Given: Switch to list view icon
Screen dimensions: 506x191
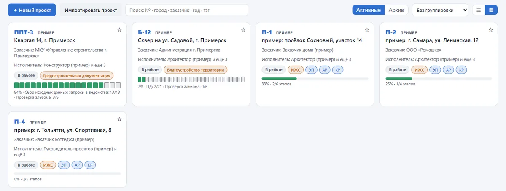Looking at the screenshot, I should coord(479,10).
